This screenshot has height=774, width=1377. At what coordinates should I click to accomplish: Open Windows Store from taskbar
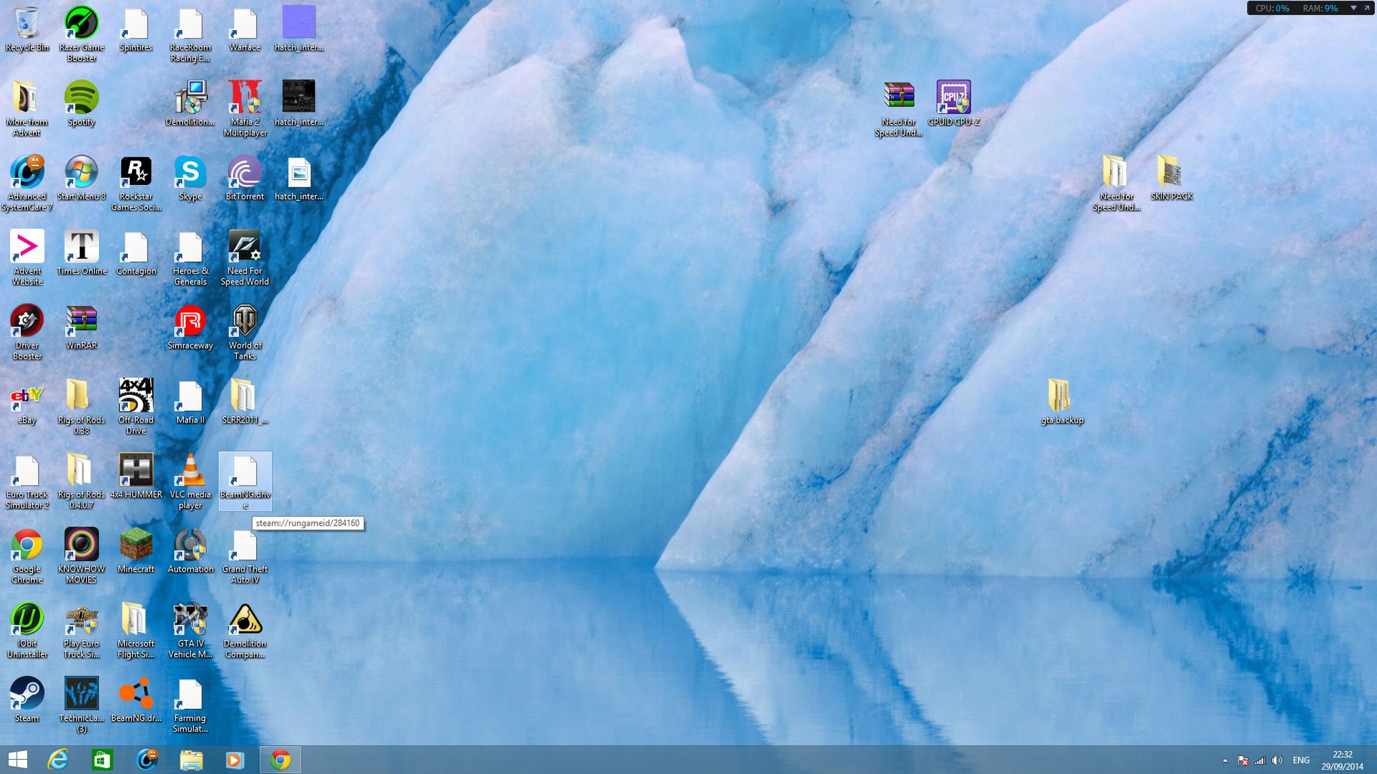(102, 760)
